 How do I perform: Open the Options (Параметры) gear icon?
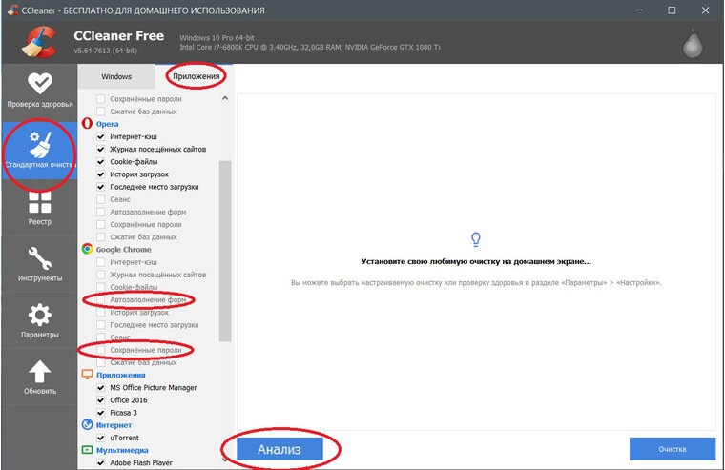[x=40, y=315]
